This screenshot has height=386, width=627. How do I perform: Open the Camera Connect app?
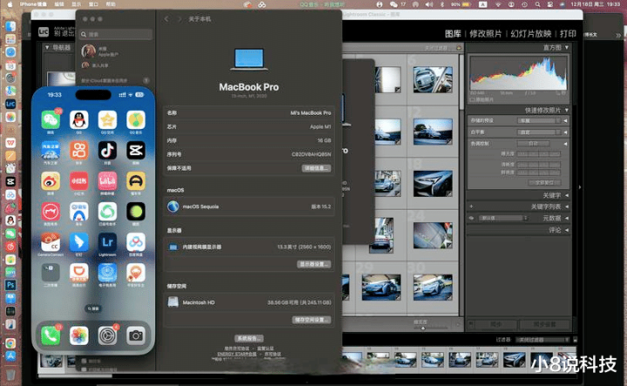click(51, 242)
